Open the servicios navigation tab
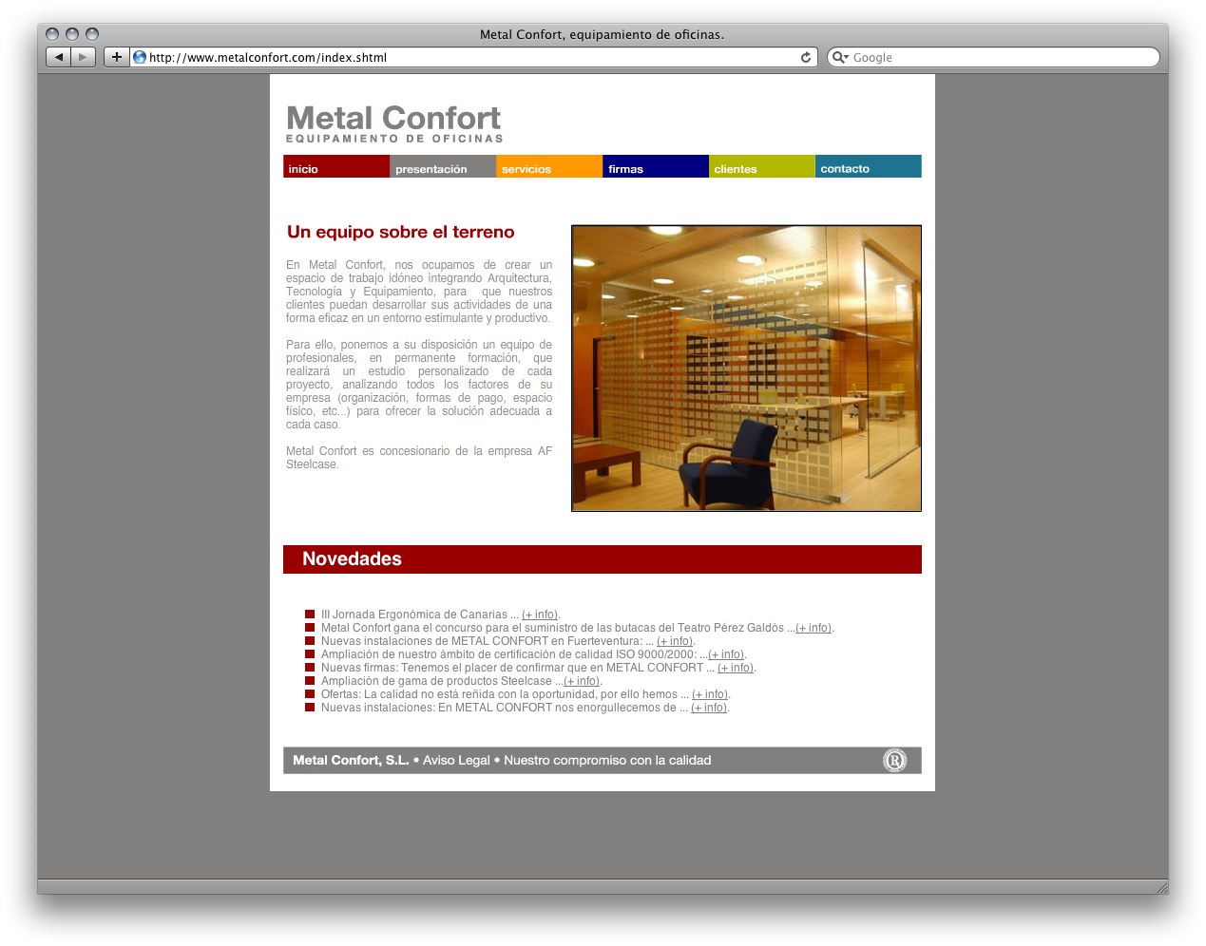The height and width of the screenshot is (946, 1206). pos(549,166)
